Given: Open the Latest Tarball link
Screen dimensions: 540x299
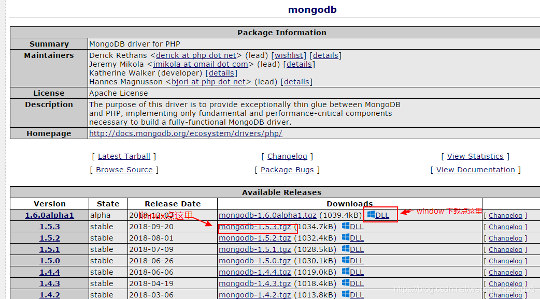Looking at the screenshot, I should [x=124, y=156].
